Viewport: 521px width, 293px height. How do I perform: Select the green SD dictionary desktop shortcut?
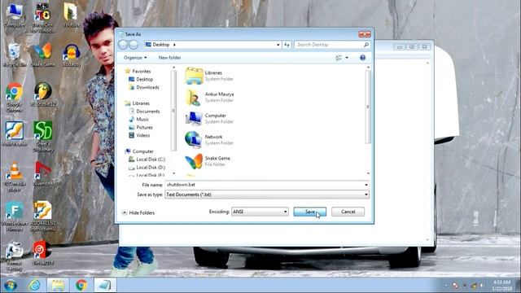43,137
